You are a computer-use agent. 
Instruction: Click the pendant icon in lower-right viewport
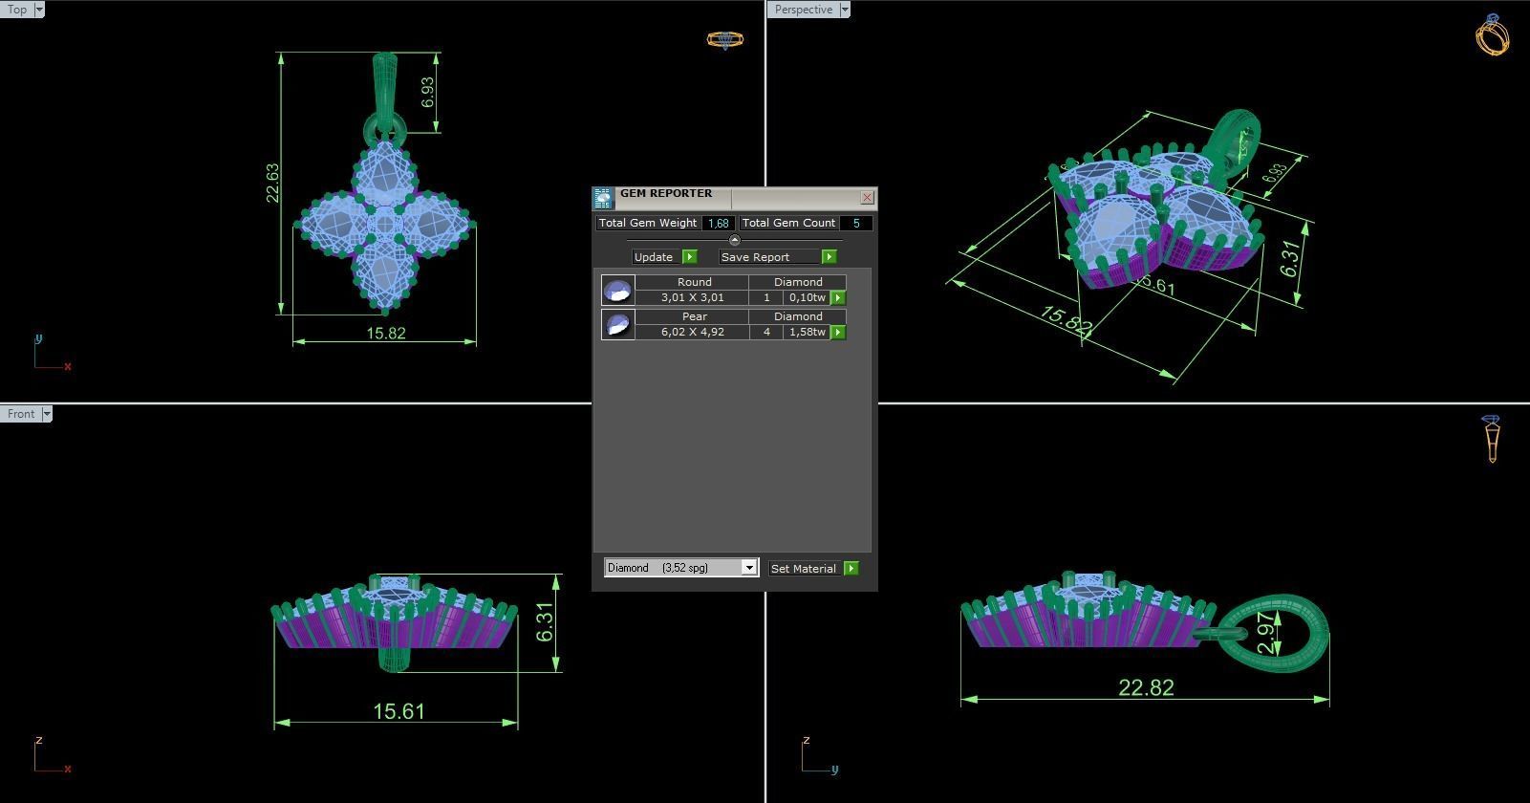1492,440
